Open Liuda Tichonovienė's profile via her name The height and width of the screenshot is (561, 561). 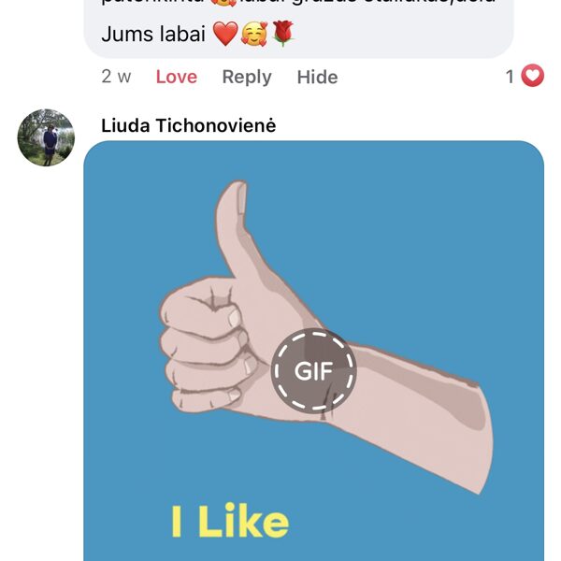(x=189, y=125)
